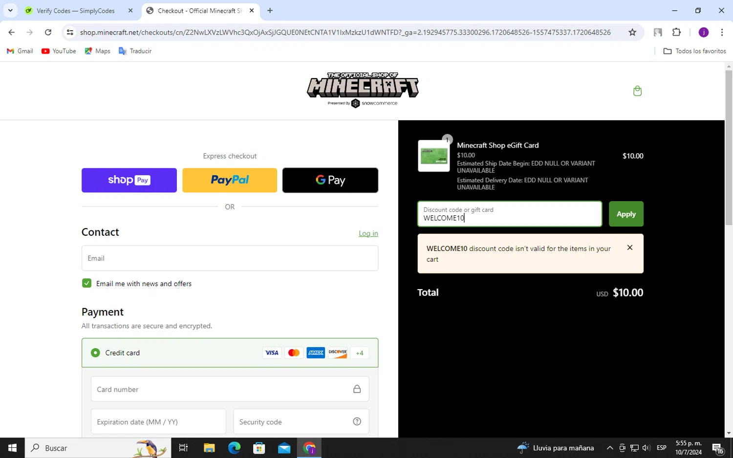Click the security code help icon

click(x=357, y=421)
